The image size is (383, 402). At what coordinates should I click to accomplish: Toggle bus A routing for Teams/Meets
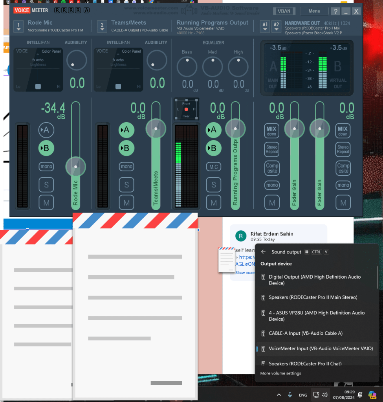click(126, 130)
